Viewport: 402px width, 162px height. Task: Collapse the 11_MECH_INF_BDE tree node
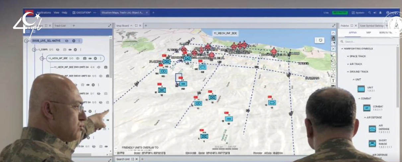(42, 59)
